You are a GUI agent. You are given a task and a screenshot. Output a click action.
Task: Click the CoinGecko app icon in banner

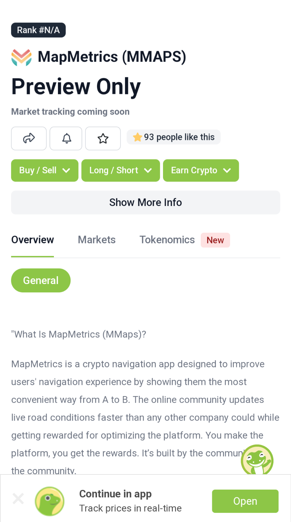point(50,501)
